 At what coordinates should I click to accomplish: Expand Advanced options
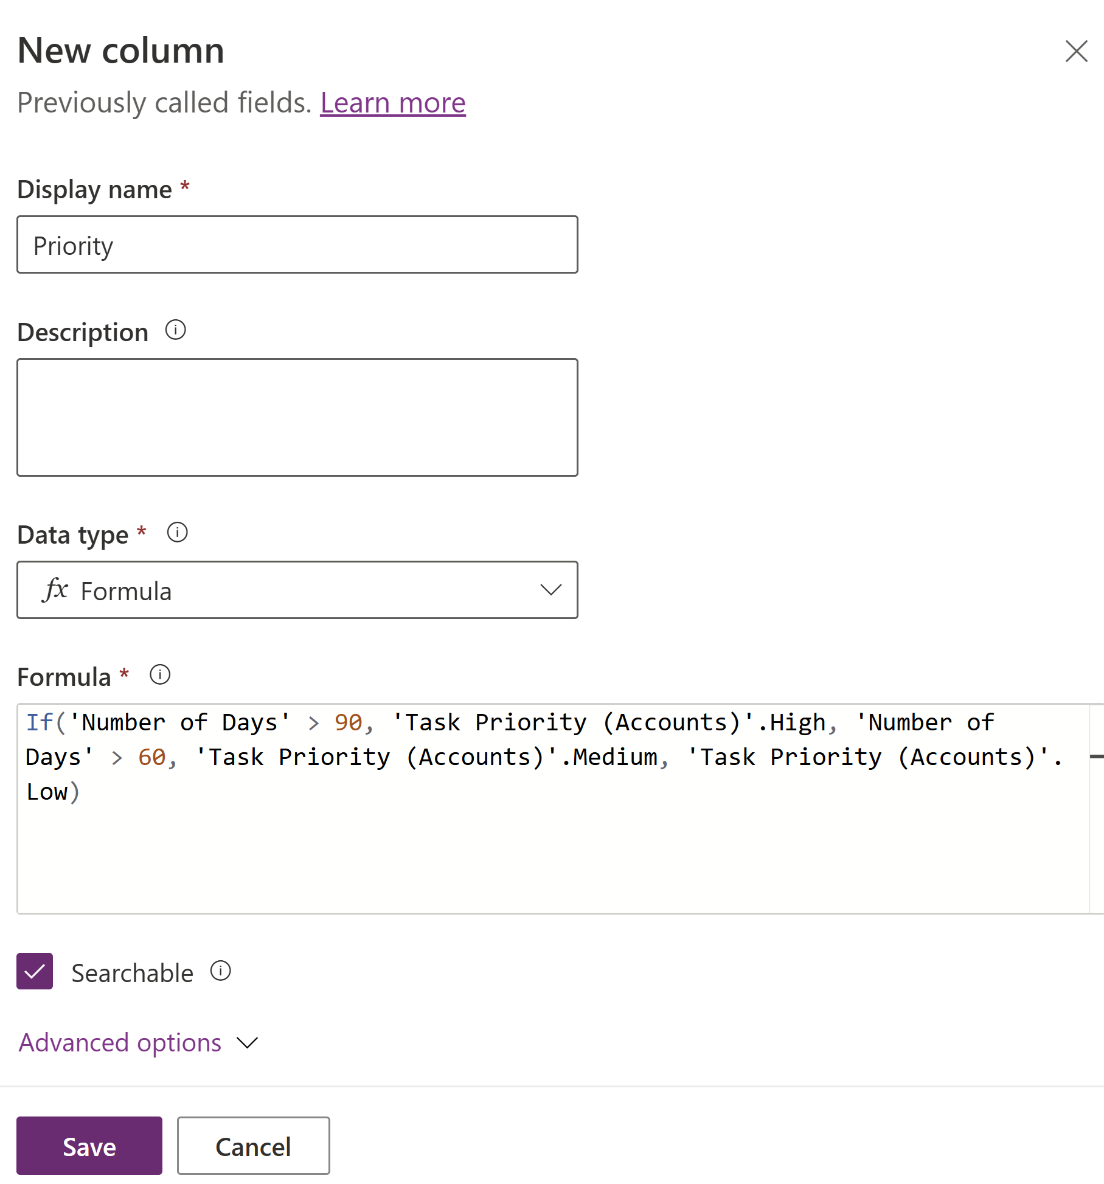[120, 1043]
